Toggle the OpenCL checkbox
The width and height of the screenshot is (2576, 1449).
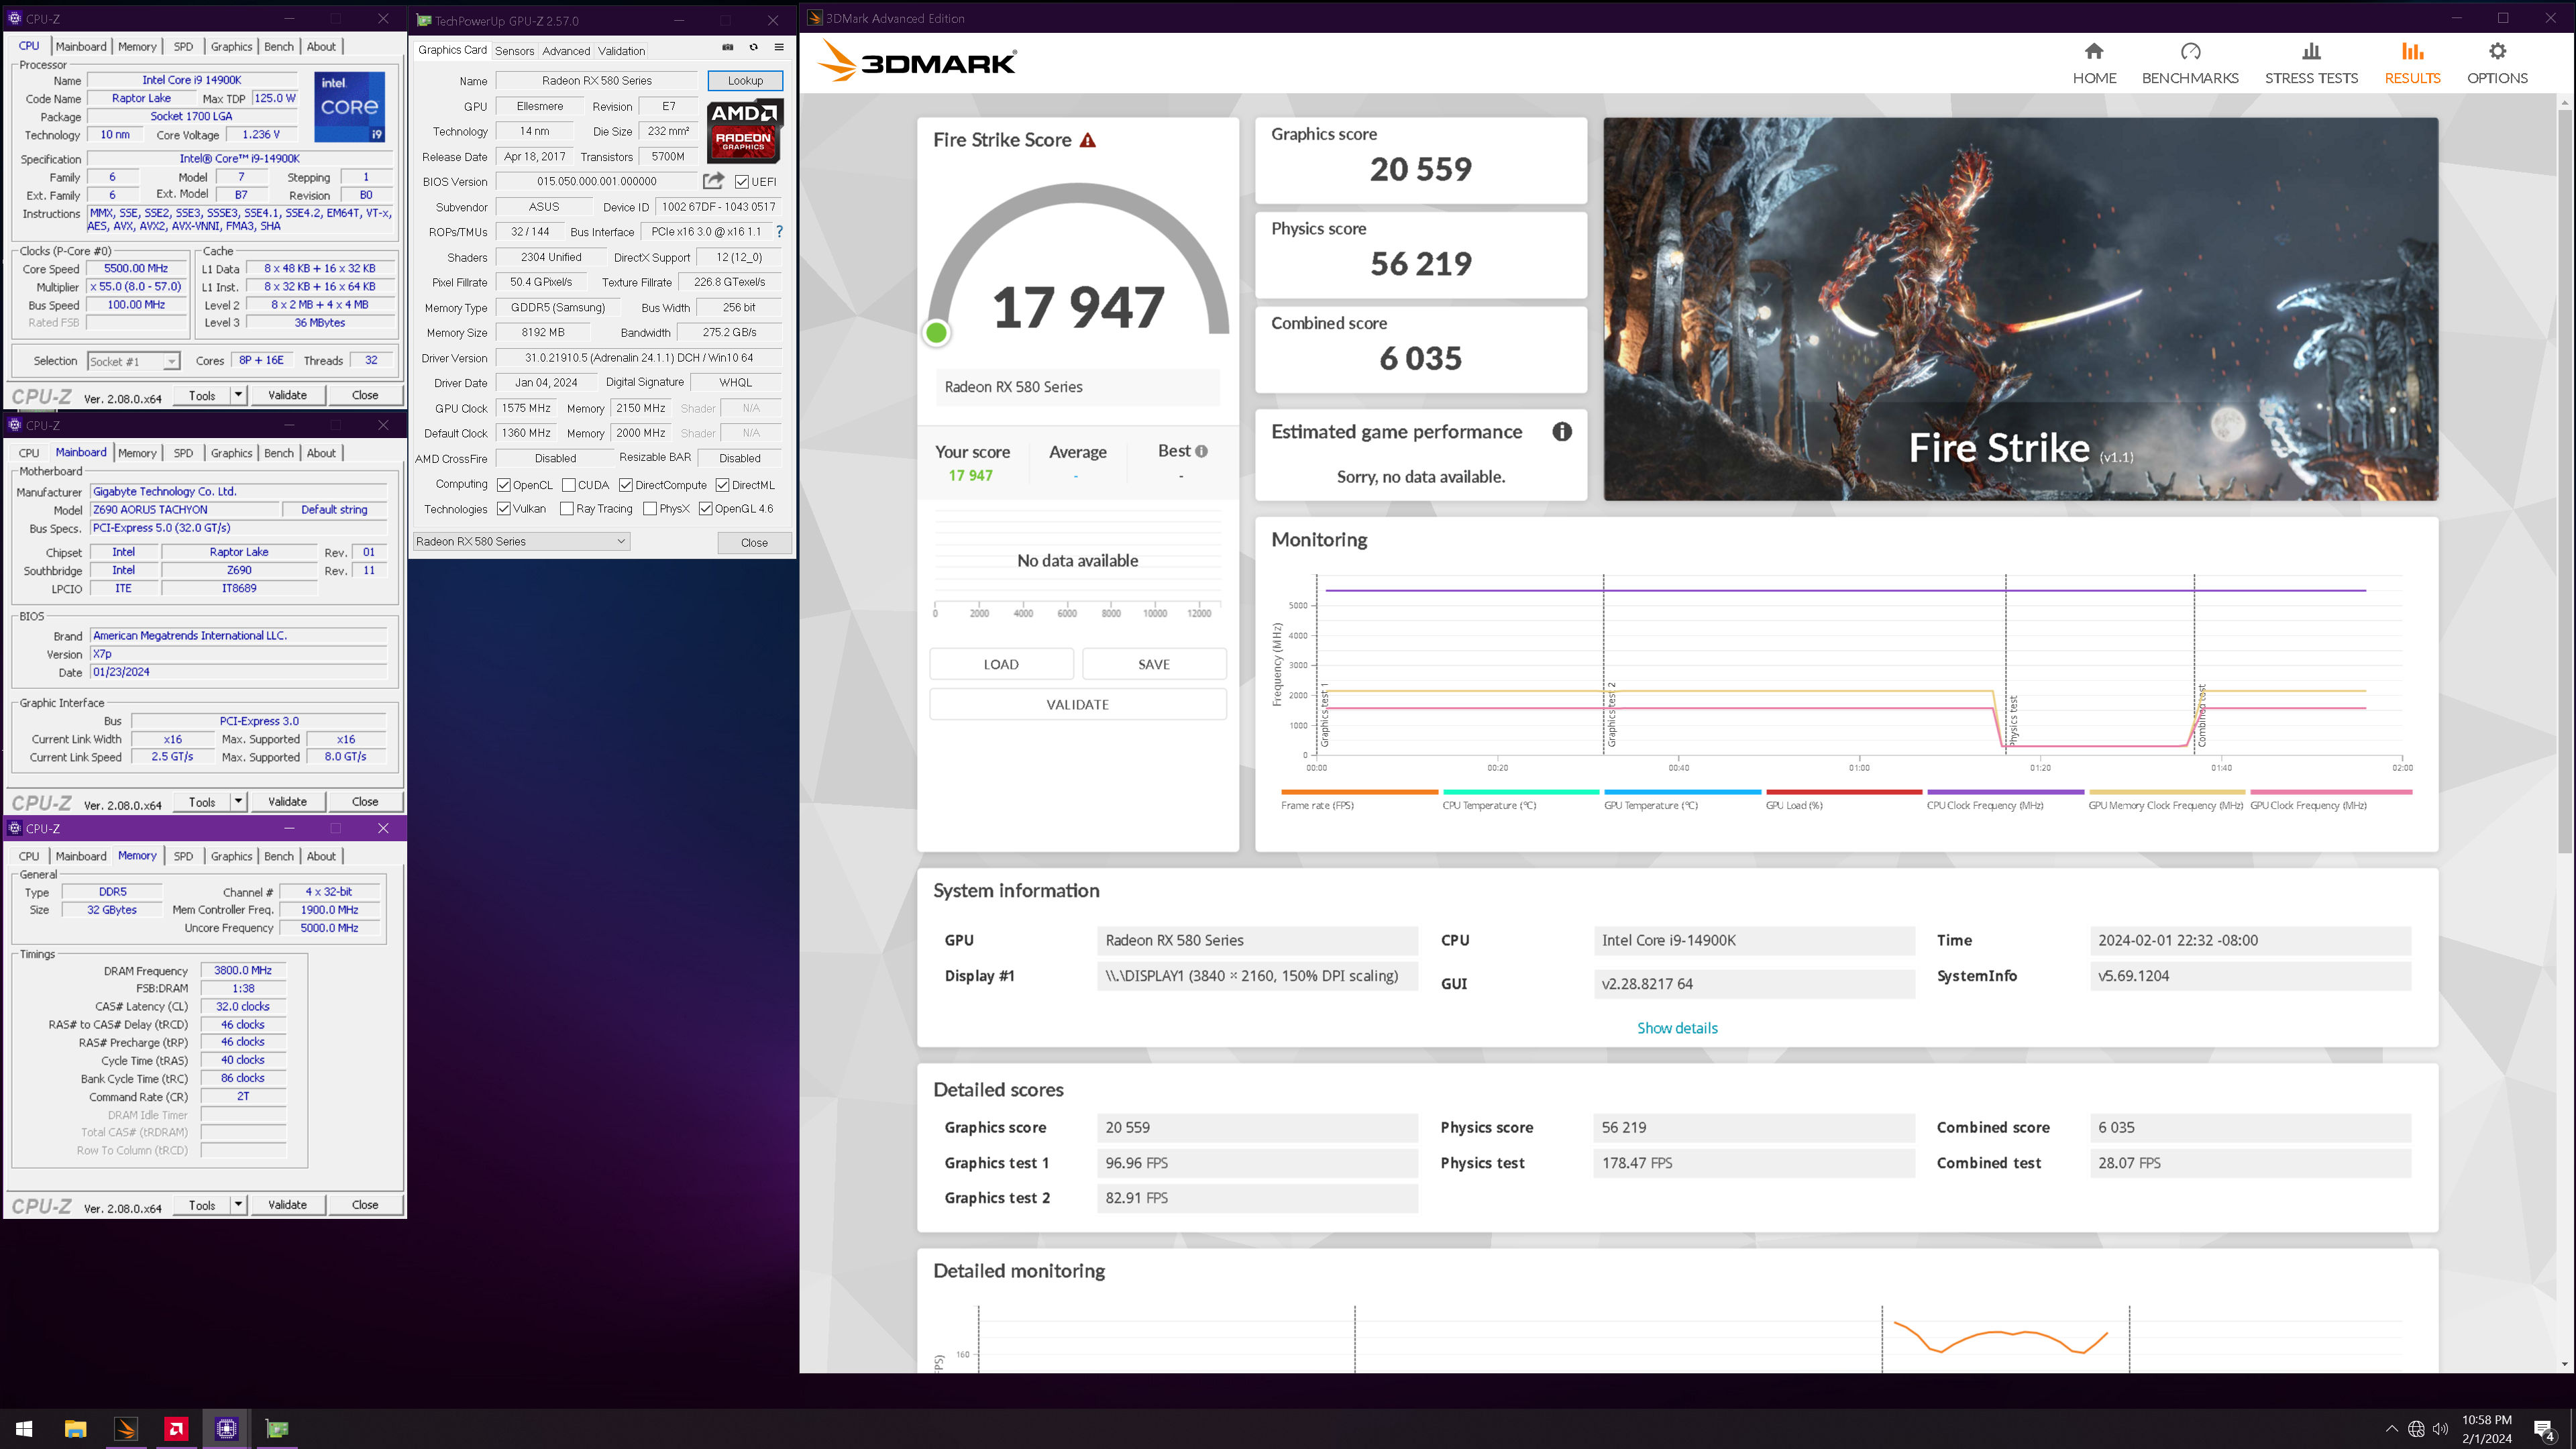pos(504,485)
